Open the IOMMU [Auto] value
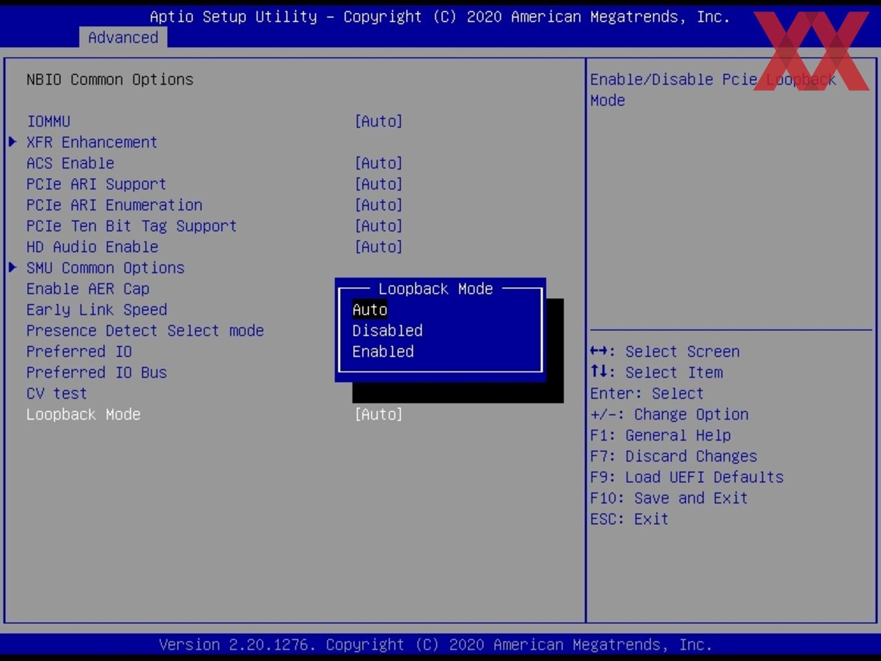 tap(379, 121)
